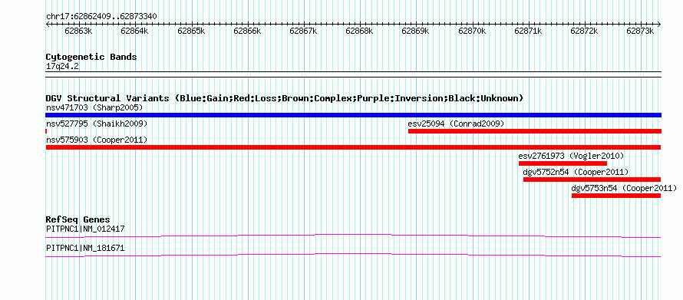Click the red dgv5752n54 loss bar

pos(592,180)
